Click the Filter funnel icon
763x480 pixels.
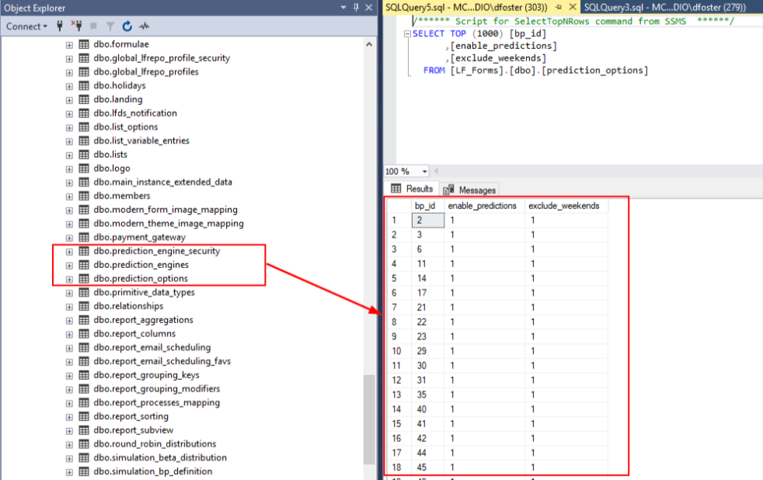pyautogui.click(x=111, y=26)
